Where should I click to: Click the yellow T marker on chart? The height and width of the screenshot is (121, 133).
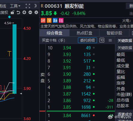point(9,54)
